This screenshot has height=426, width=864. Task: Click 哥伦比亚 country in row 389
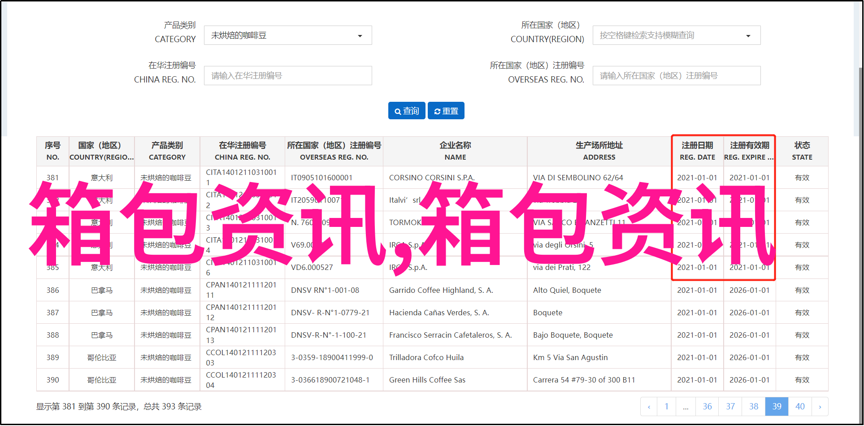point(102,358)
